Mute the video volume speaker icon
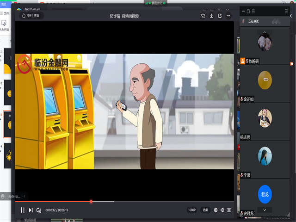Screen dimensions: 296x222 [222, 210]
